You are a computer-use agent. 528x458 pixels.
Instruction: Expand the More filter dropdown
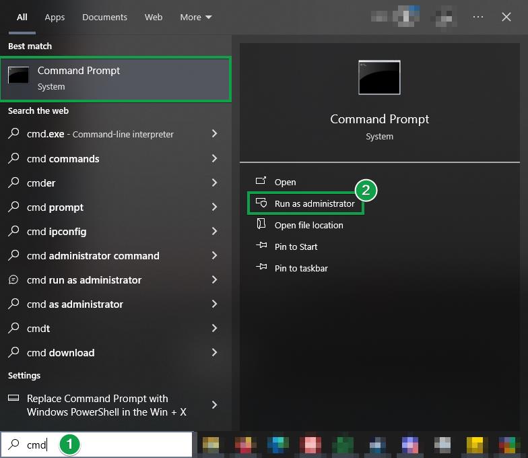196,17
